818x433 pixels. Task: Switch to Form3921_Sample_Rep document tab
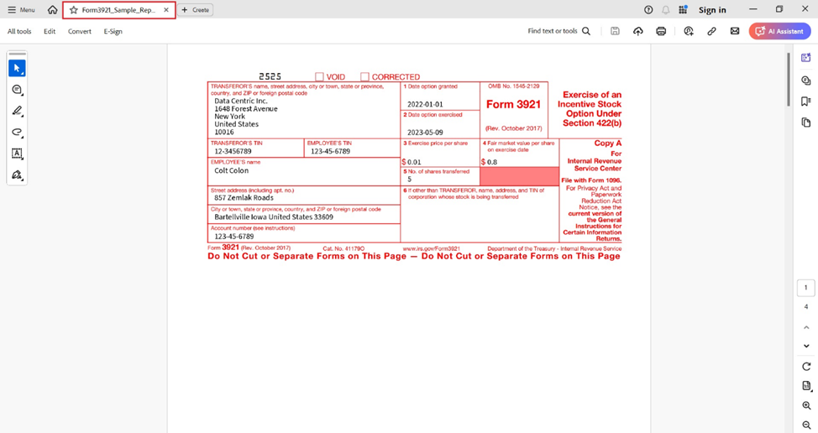pyautogui.click(x=118, y=10)
